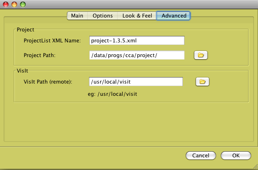The height and width of the screenshot is (170, 258).
Task: Click the Advanced tab
Action: 173,16
